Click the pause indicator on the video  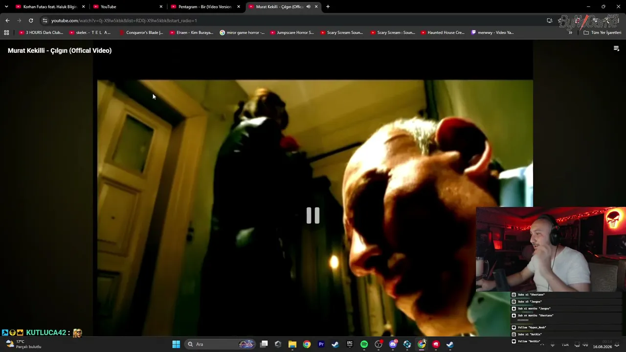(x=313, y=215)
